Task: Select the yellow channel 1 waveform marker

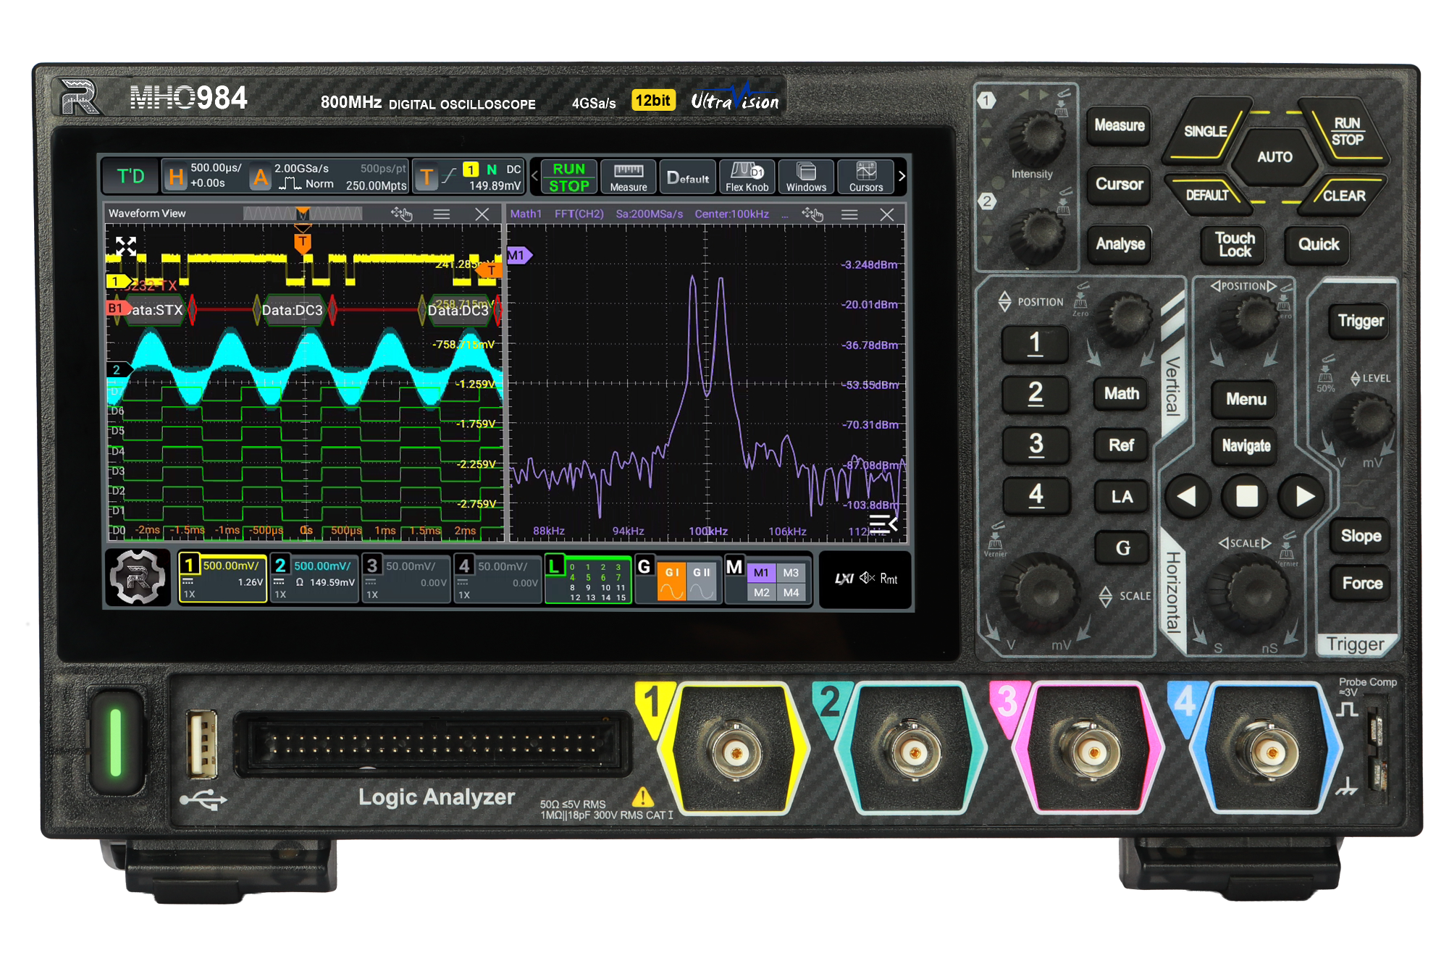Action: (118, 281)
